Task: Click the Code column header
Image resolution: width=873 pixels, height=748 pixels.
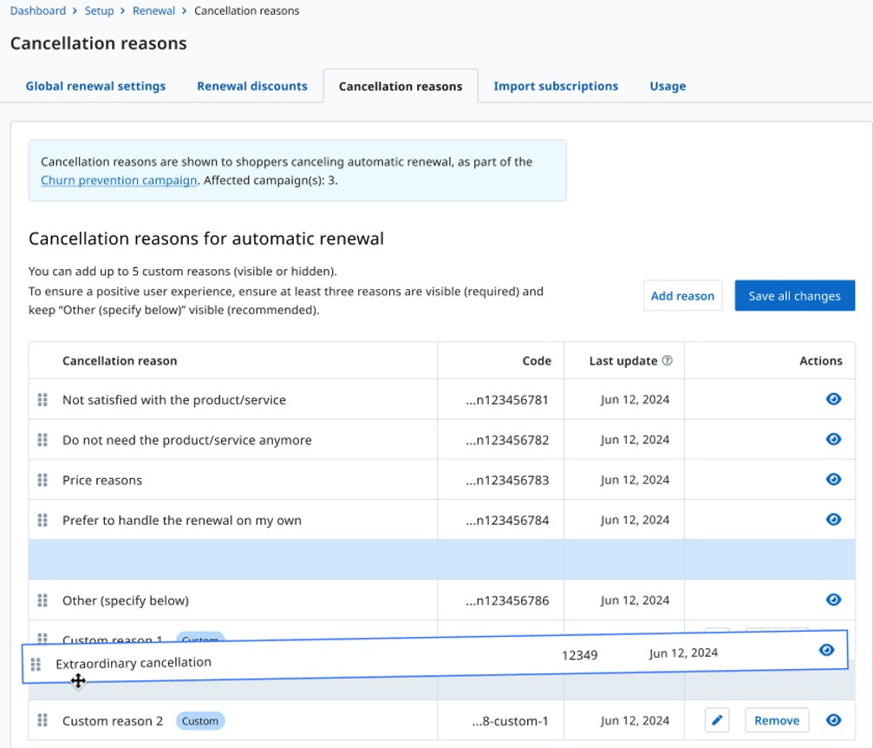Action: (537, 361)
